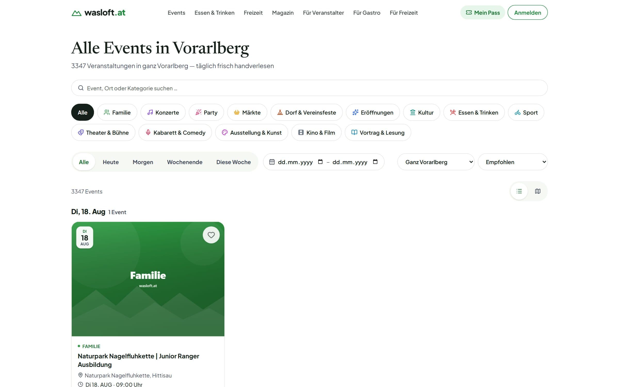The image size is (619, 387).
Task: Filter by Sport category chip
Action: tap(526, 112)
